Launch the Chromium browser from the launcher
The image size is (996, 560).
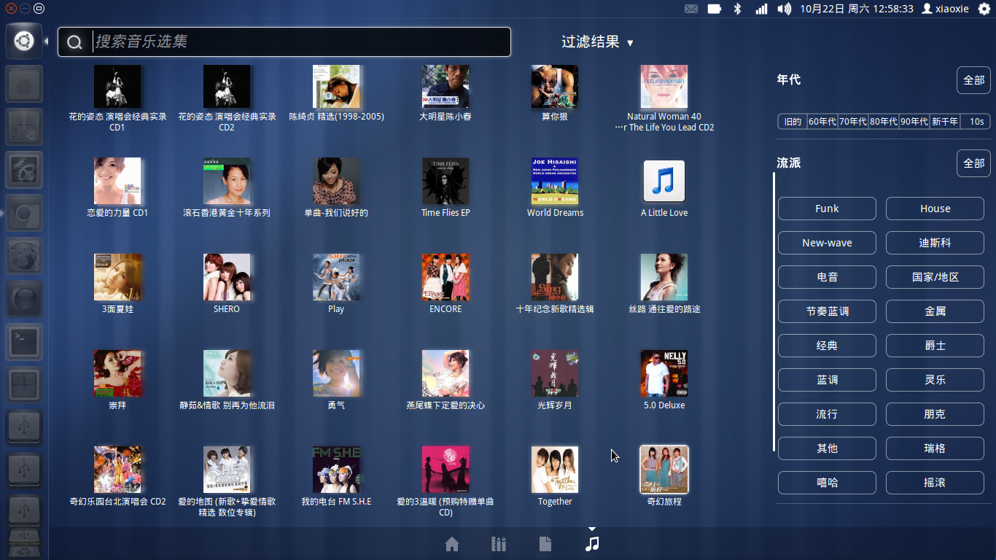[x=24, y=213]
